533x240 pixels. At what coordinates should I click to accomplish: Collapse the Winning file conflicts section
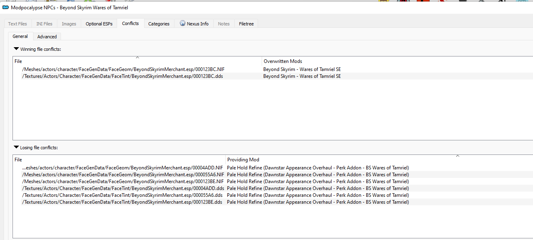point(16,49)
